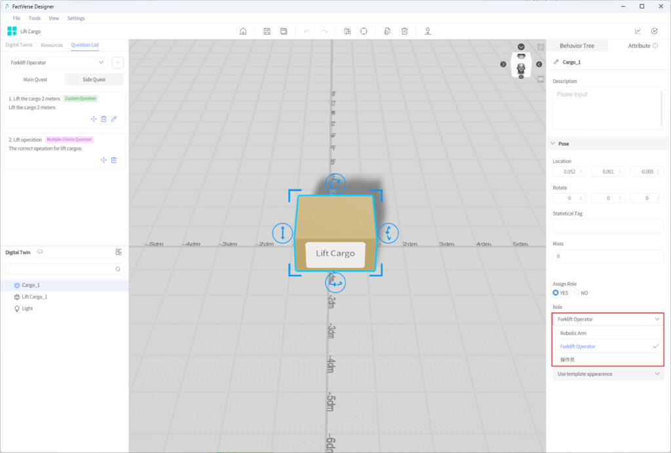Click the Lift Cargo app grid icon
Image resolution: width=671 pixels, height=453 pixels.
coord(12,31)
